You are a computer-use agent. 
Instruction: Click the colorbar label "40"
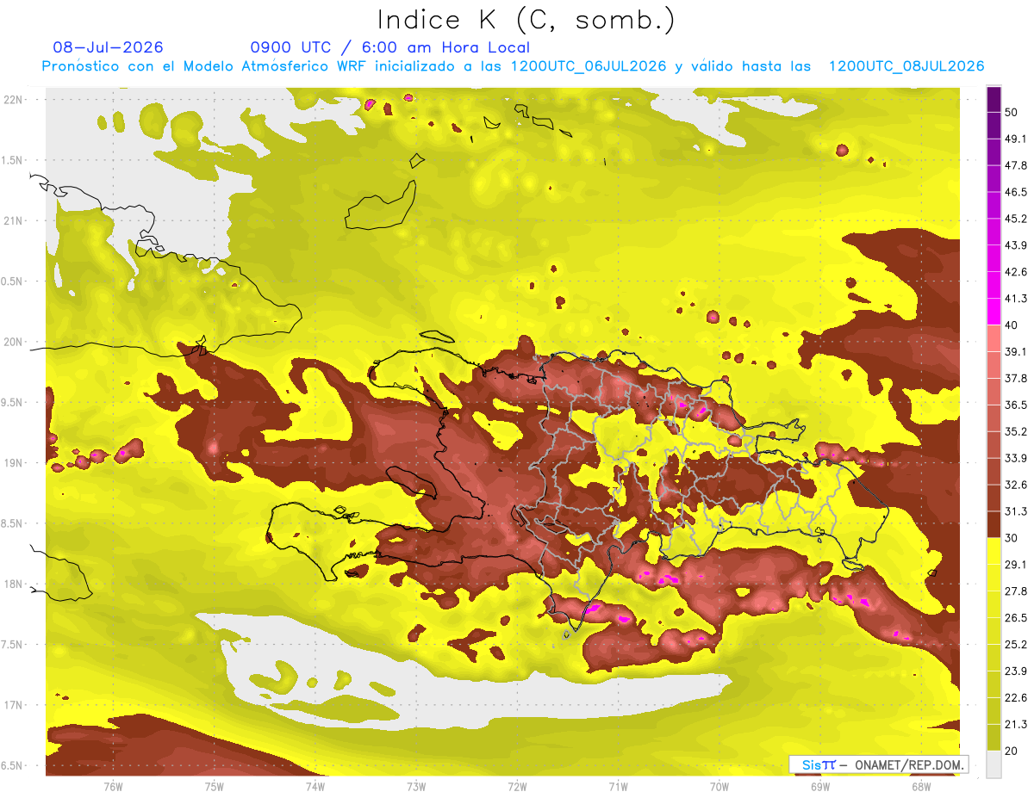click(1012, 325)
